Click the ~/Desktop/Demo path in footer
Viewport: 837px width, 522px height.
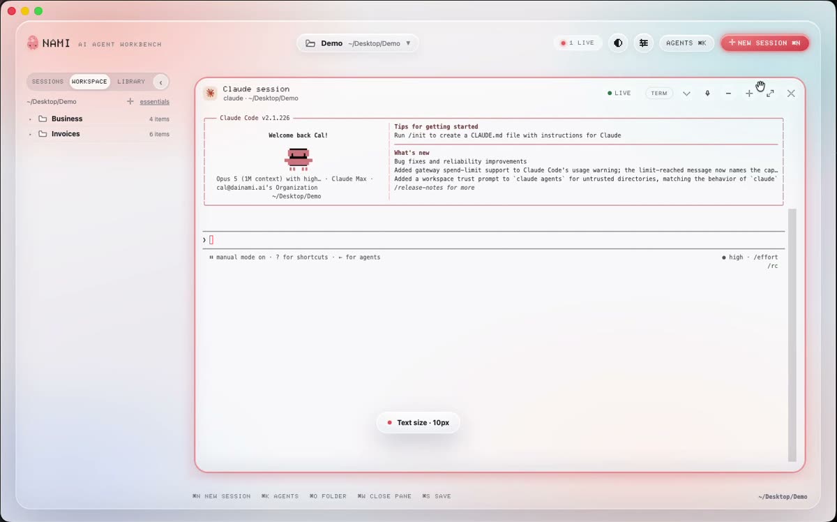(783, 497)
